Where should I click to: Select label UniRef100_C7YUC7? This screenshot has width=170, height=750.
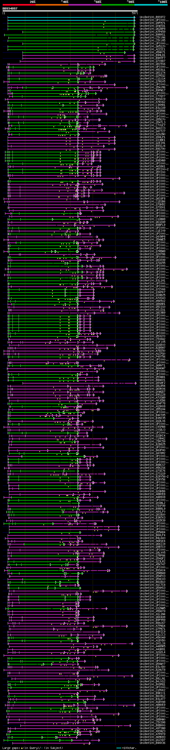click(152, 126)
